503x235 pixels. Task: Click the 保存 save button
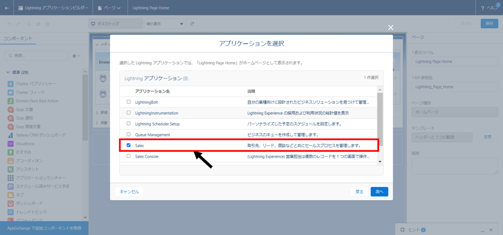coord(489,24)
